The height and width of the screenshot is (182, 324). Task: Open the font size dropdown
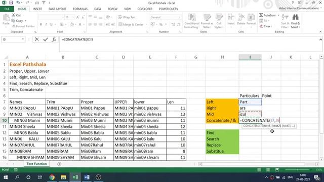[x=73, y=17]
